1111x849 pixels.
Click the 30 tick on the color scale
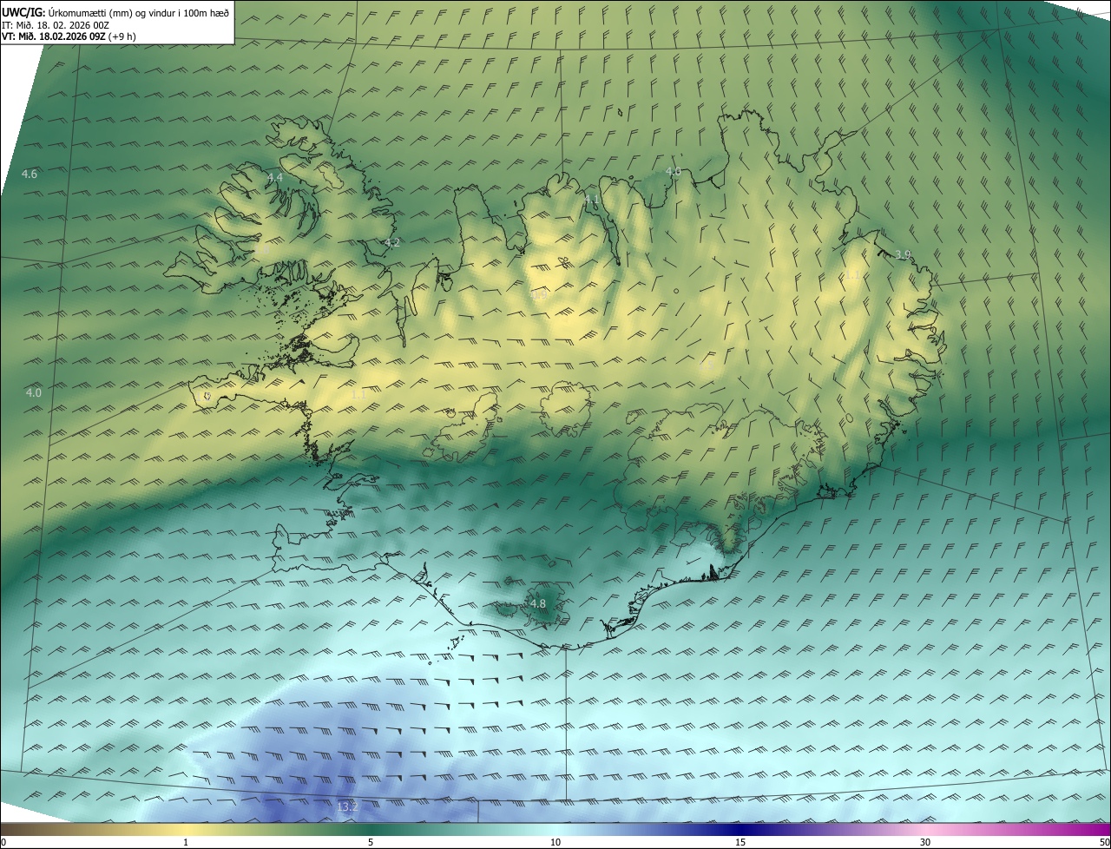coord(925,842)
